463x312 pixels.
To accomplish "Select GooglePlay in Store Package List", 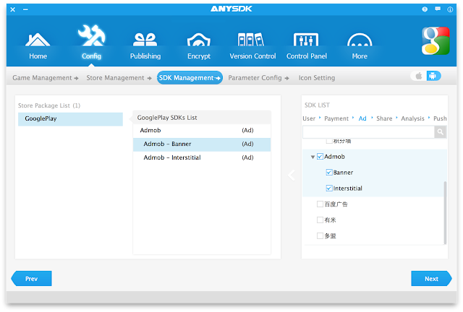I will click(70, 119).
